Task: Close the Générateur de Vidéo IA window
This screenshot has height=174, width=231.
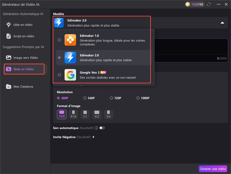Action: [226, 4]
